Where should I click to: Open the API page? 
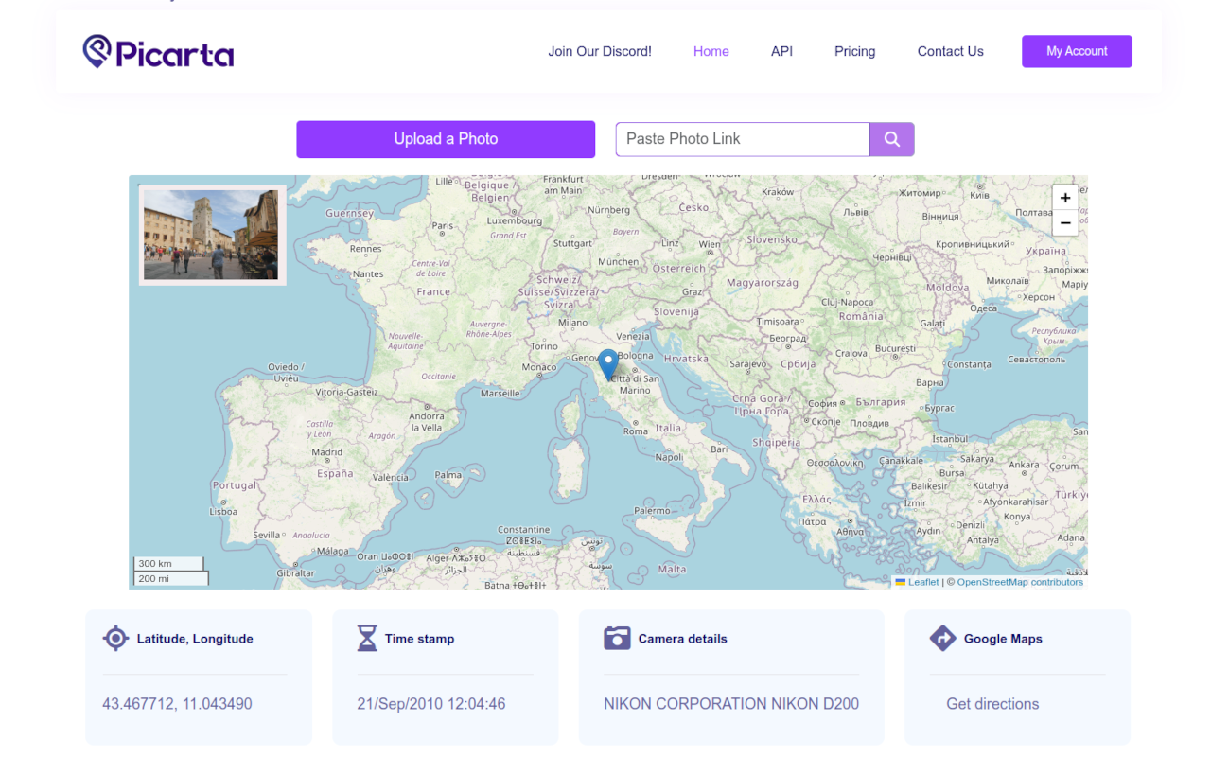[781, 52]
